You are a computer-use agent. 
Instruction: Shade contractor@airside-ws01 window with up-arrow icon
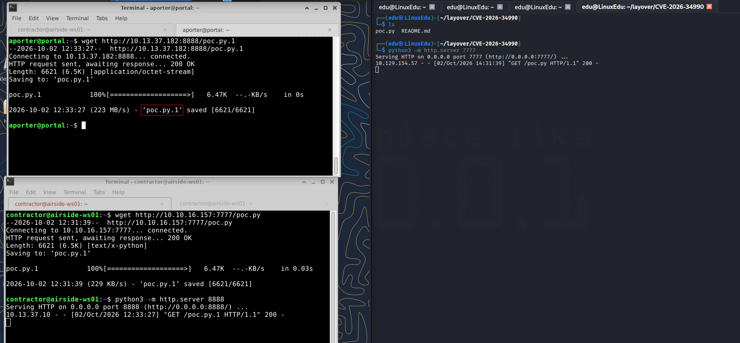click(x=304, y=182)
